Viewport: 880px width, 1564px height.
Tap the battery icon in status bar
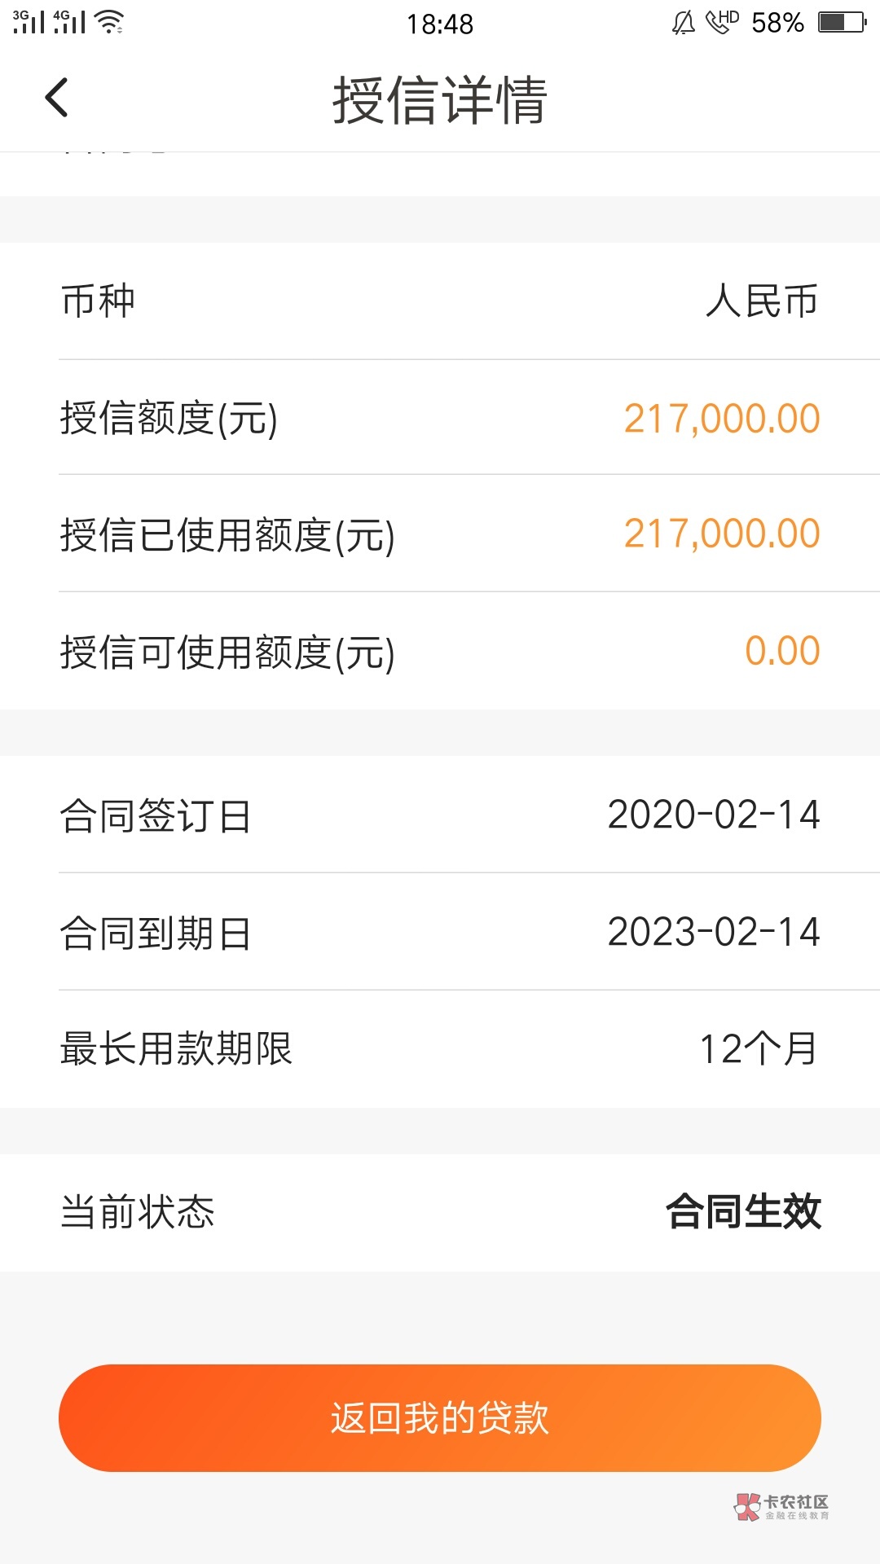click(843, 22)
